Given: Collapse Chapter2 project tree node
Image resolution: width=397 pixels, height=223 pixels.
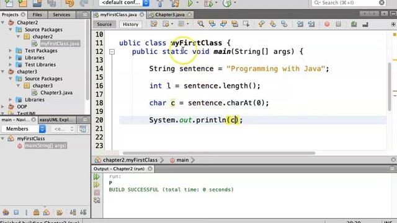Looking at the screenshot, I should (x=2, y=22).
